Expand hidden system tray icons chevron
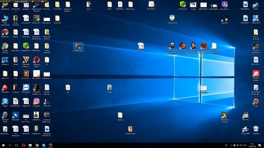The height and width of the screenshot is (148, 264). (x=231, y=145)
